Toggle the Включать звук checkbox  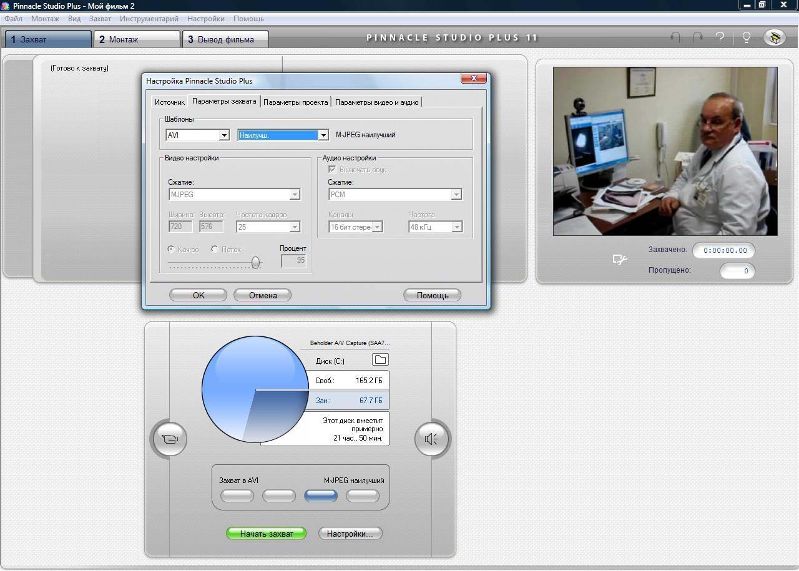(x=332, y=169)
